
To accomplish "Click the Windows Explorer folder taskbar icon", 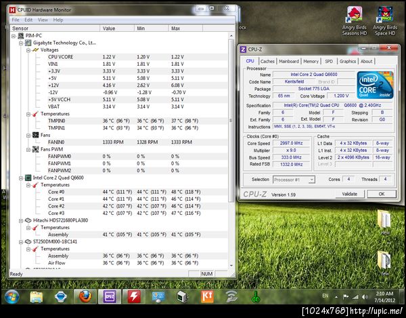I will [36, 296].
